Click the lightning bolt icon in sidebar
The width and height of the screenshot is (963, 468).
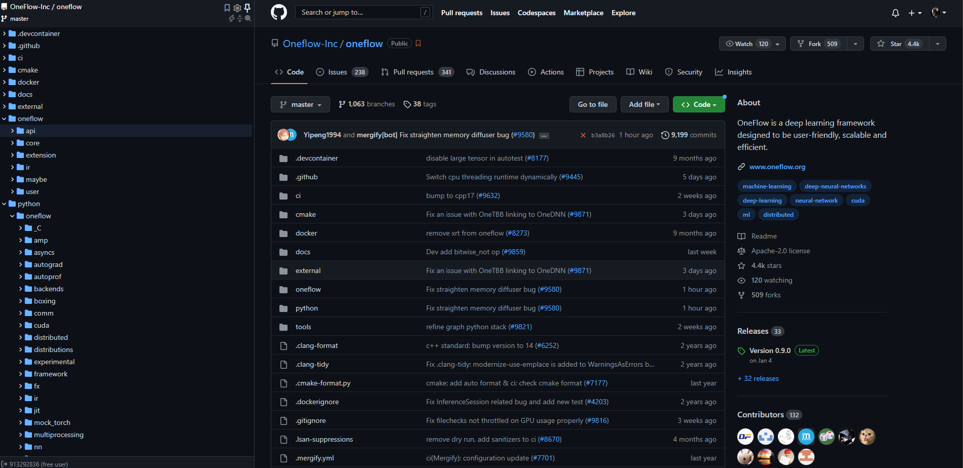click(232, 18)
